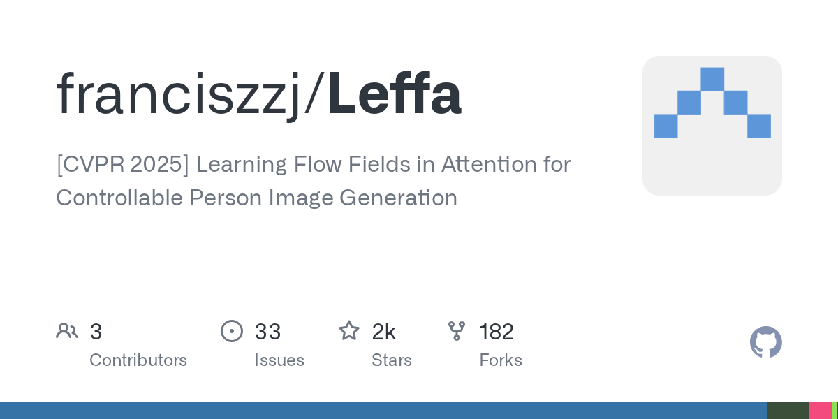Click the contributors count 3
This screenshot has height=419, width=838.
pos(96,332)
